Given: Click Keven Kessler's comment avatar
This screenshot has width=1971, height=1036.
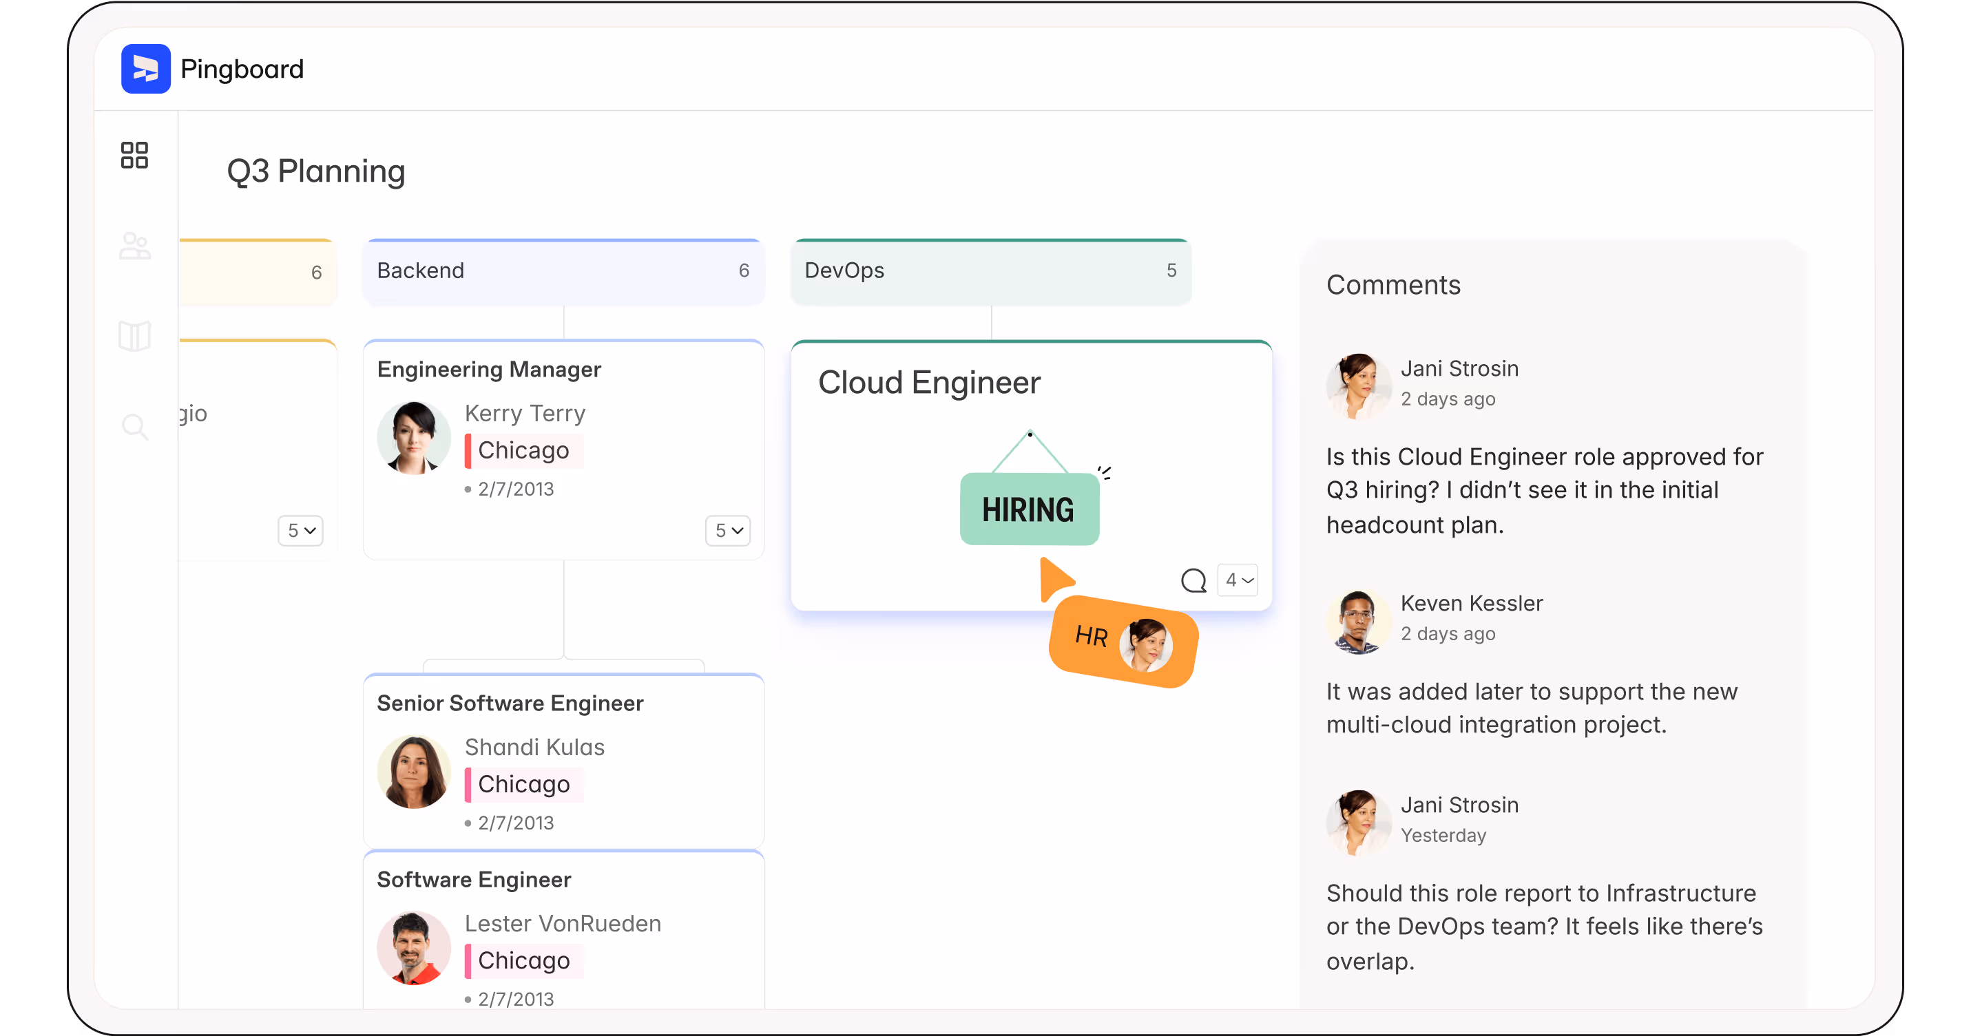Looking at the screenshot, I should click(x=1357, y=620).
